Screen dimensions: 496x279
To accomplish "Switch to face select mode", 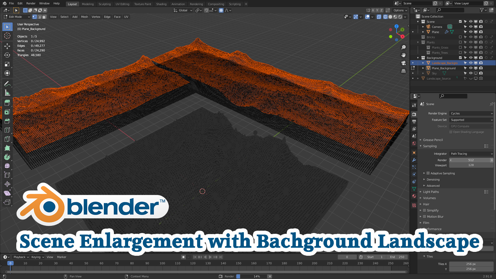I will (44, 17).
